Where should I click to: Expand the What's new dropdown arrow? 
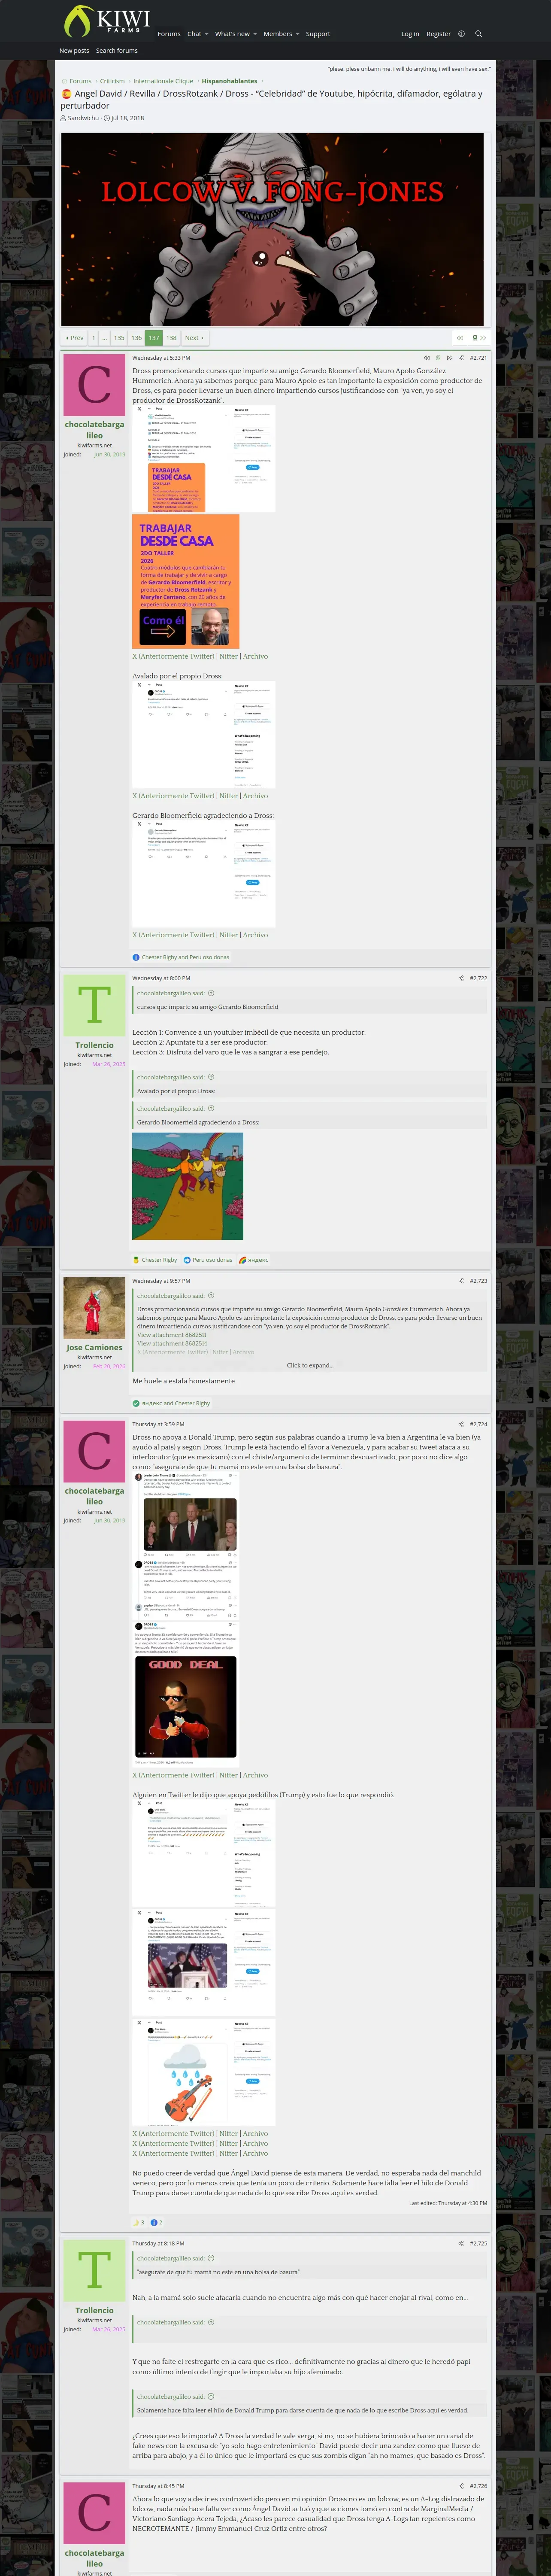coord(255,34)
